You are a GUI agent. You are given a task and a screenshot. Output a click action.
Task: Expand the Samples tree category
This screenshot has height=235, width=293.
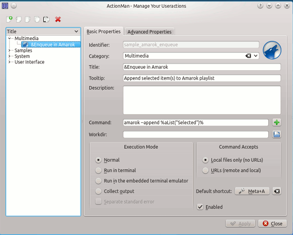(x=9, y=50)
